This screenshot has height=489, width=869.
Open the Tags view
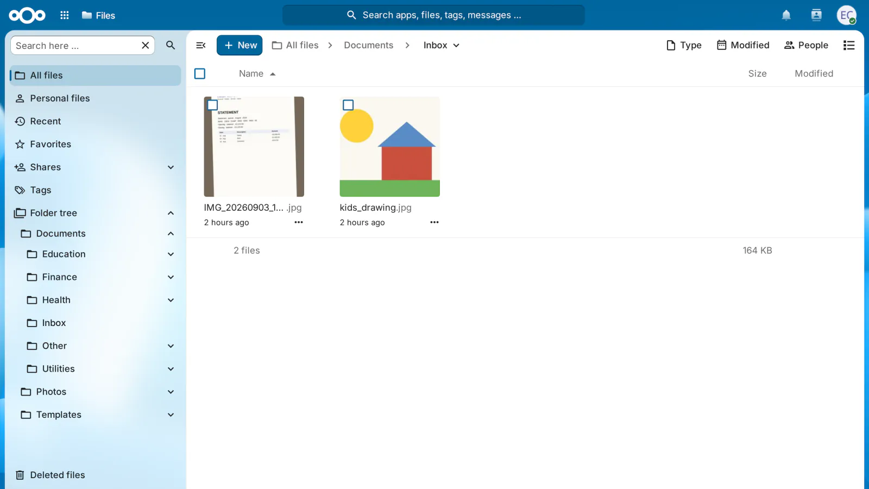(96, 190)
